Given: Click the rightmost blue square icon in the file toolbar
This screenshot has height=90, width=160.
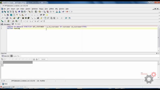Looking at the screenshot, I should tap(69, 18).
